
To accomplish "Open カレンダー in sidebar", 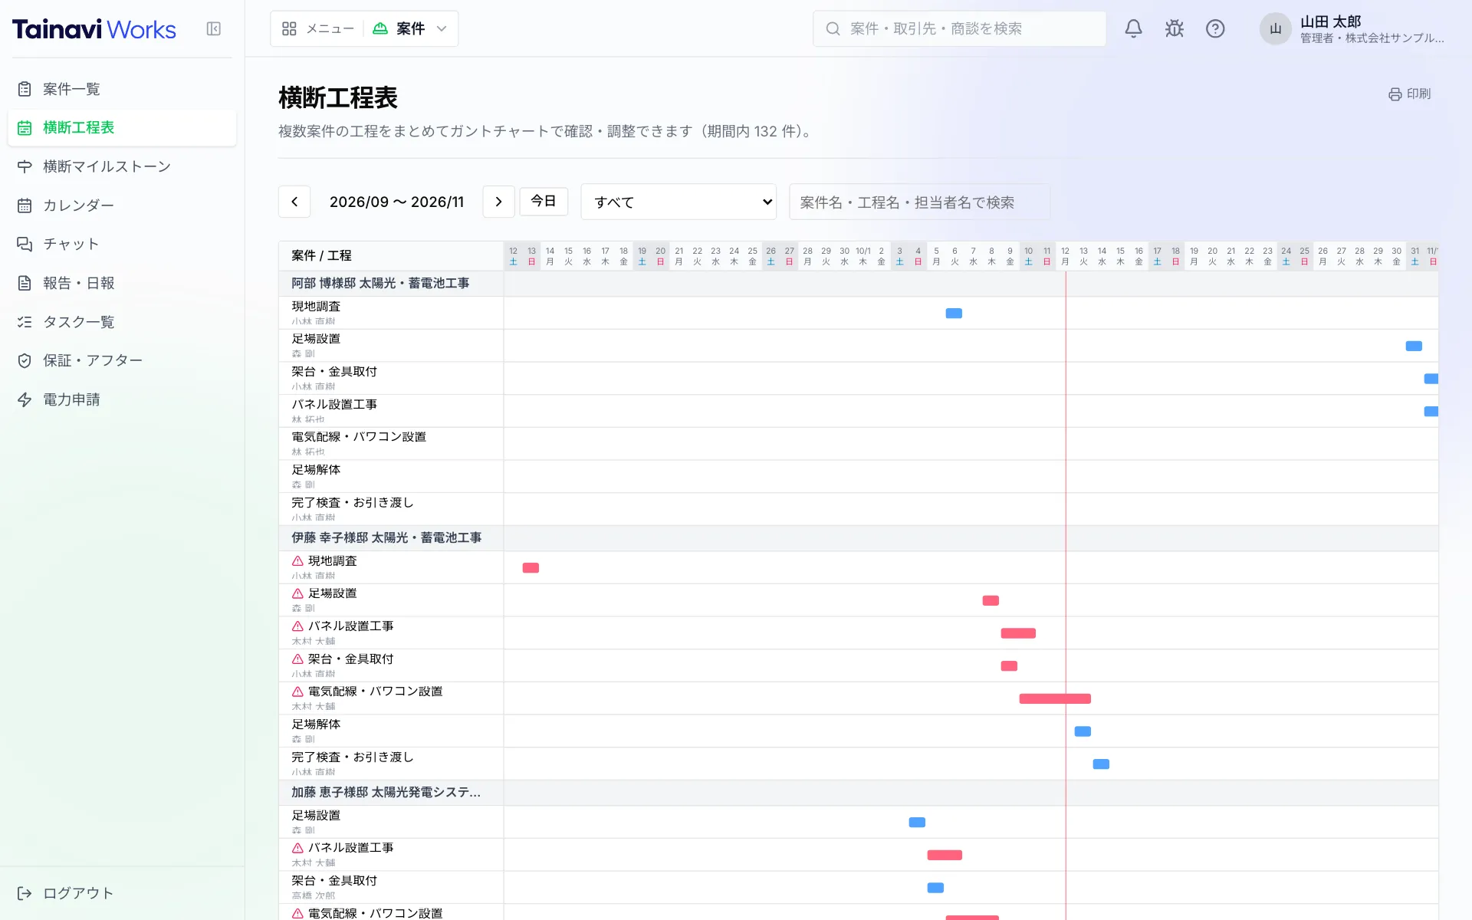I will 122,205.
